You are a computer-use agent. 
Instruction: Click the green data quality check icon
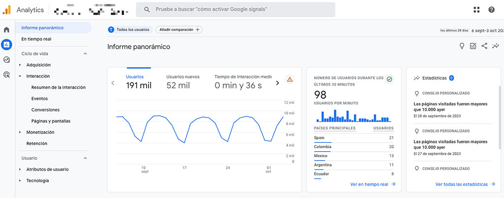[389, 79]
